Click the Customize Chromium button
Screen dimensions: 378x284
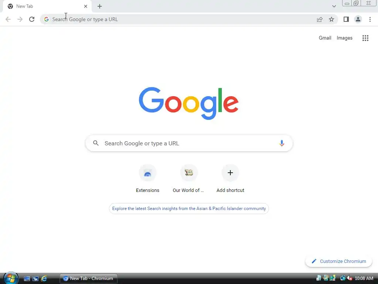pyautogui.click(x=339, y=261)
